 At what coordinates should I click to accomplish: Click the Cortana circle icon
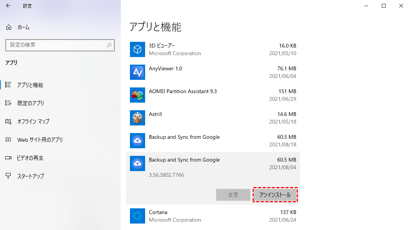[138, 216]
